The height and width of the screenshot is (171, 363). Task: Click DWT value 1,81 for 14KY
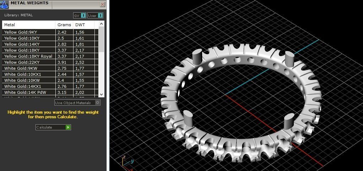[x=80, y=44]
